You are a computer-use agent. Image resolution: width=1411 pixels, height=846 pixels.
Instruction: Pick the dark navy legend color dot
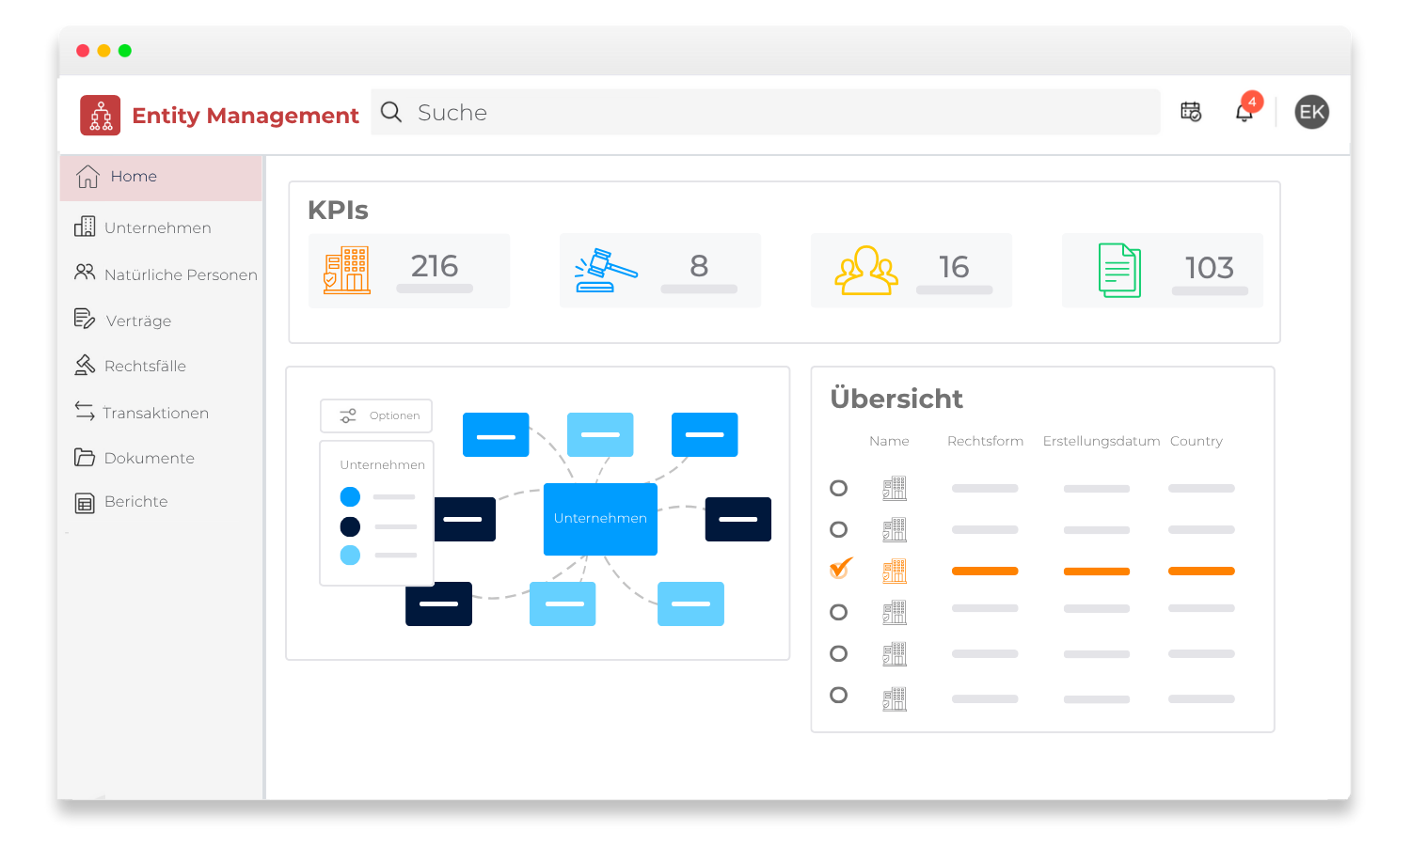(350, 526)
